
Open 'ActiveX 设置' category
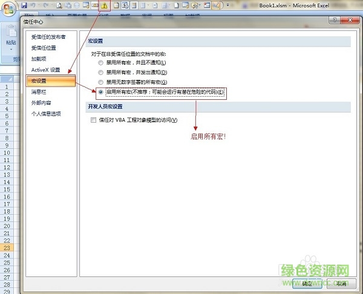46,70
